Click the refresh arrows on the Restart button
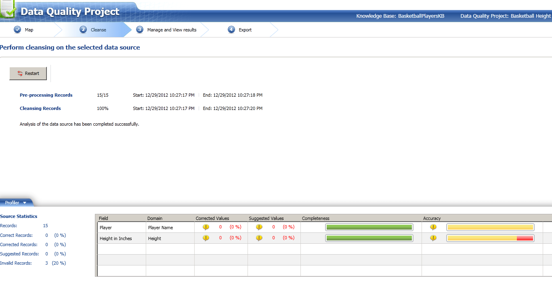The height and width of the screenshot is (286, 552). [x=19, y=73]
